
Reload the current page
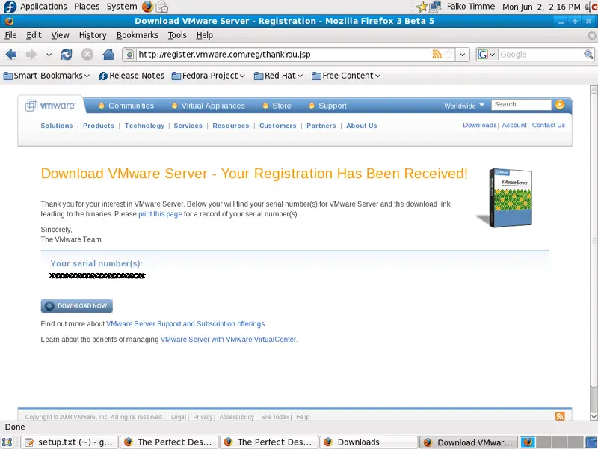[67, 55]
